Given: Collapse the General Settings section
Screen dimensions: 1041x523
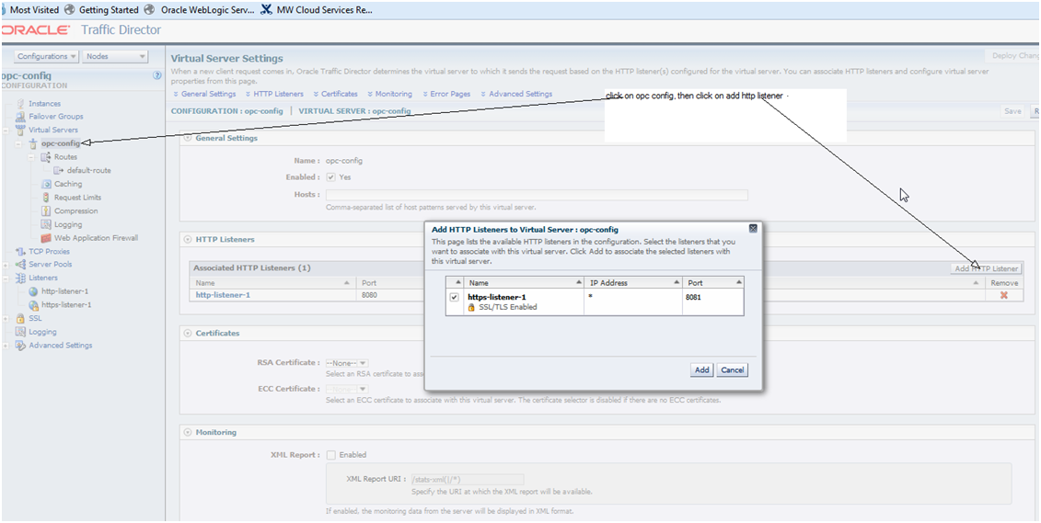Looking at the screenshot, I should (x=187, y=139).
